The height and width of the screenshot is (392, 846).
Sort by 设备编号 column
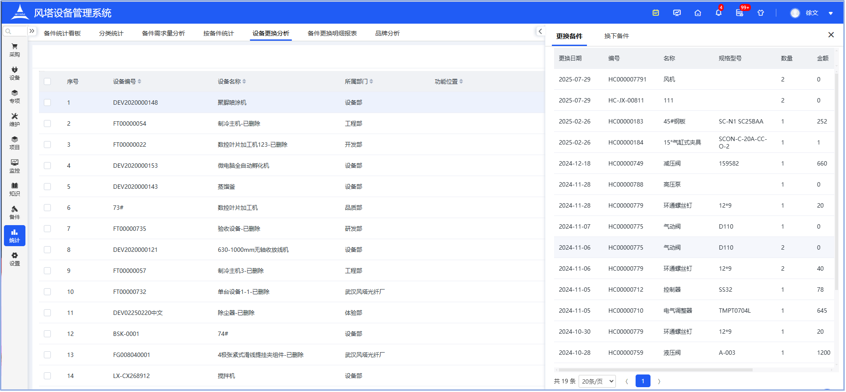139,81
